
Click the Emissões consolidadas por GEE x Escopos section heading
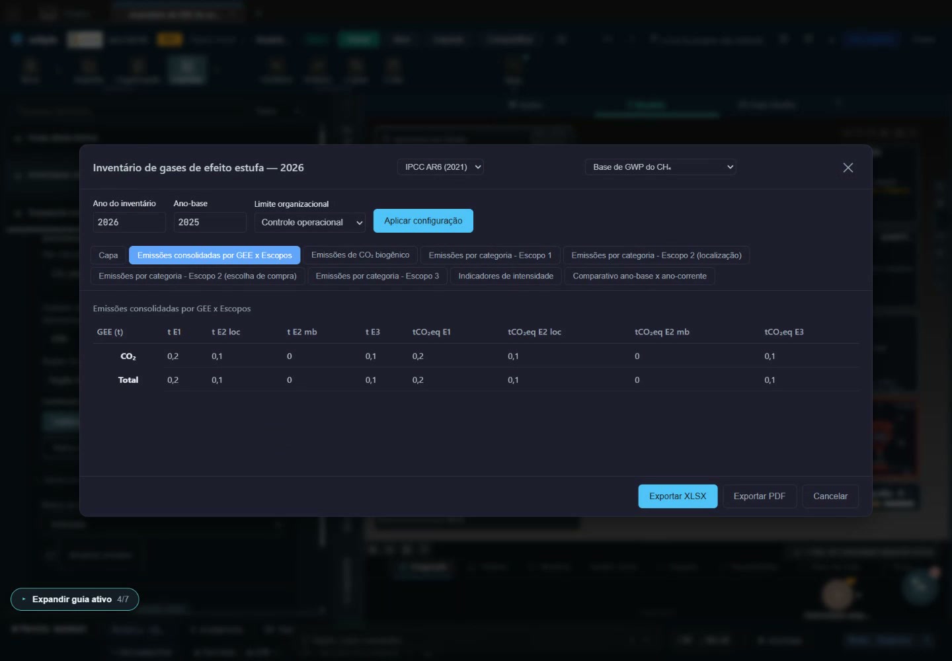click(x=172, y=309)
